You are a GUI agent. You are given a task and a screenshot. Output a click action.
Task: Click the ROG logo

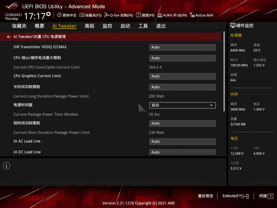pyautogui.click(x=12, y=6)
